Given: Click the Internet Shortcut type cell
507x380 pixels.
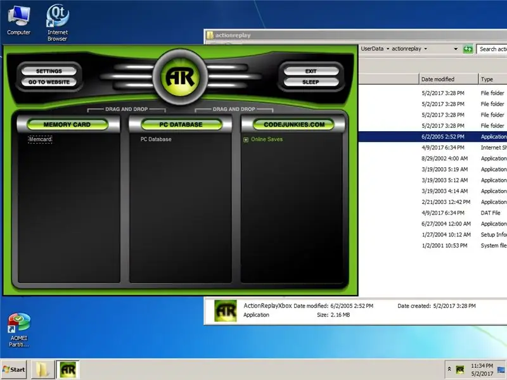Looking at the screenshot, I should (494, 148).
